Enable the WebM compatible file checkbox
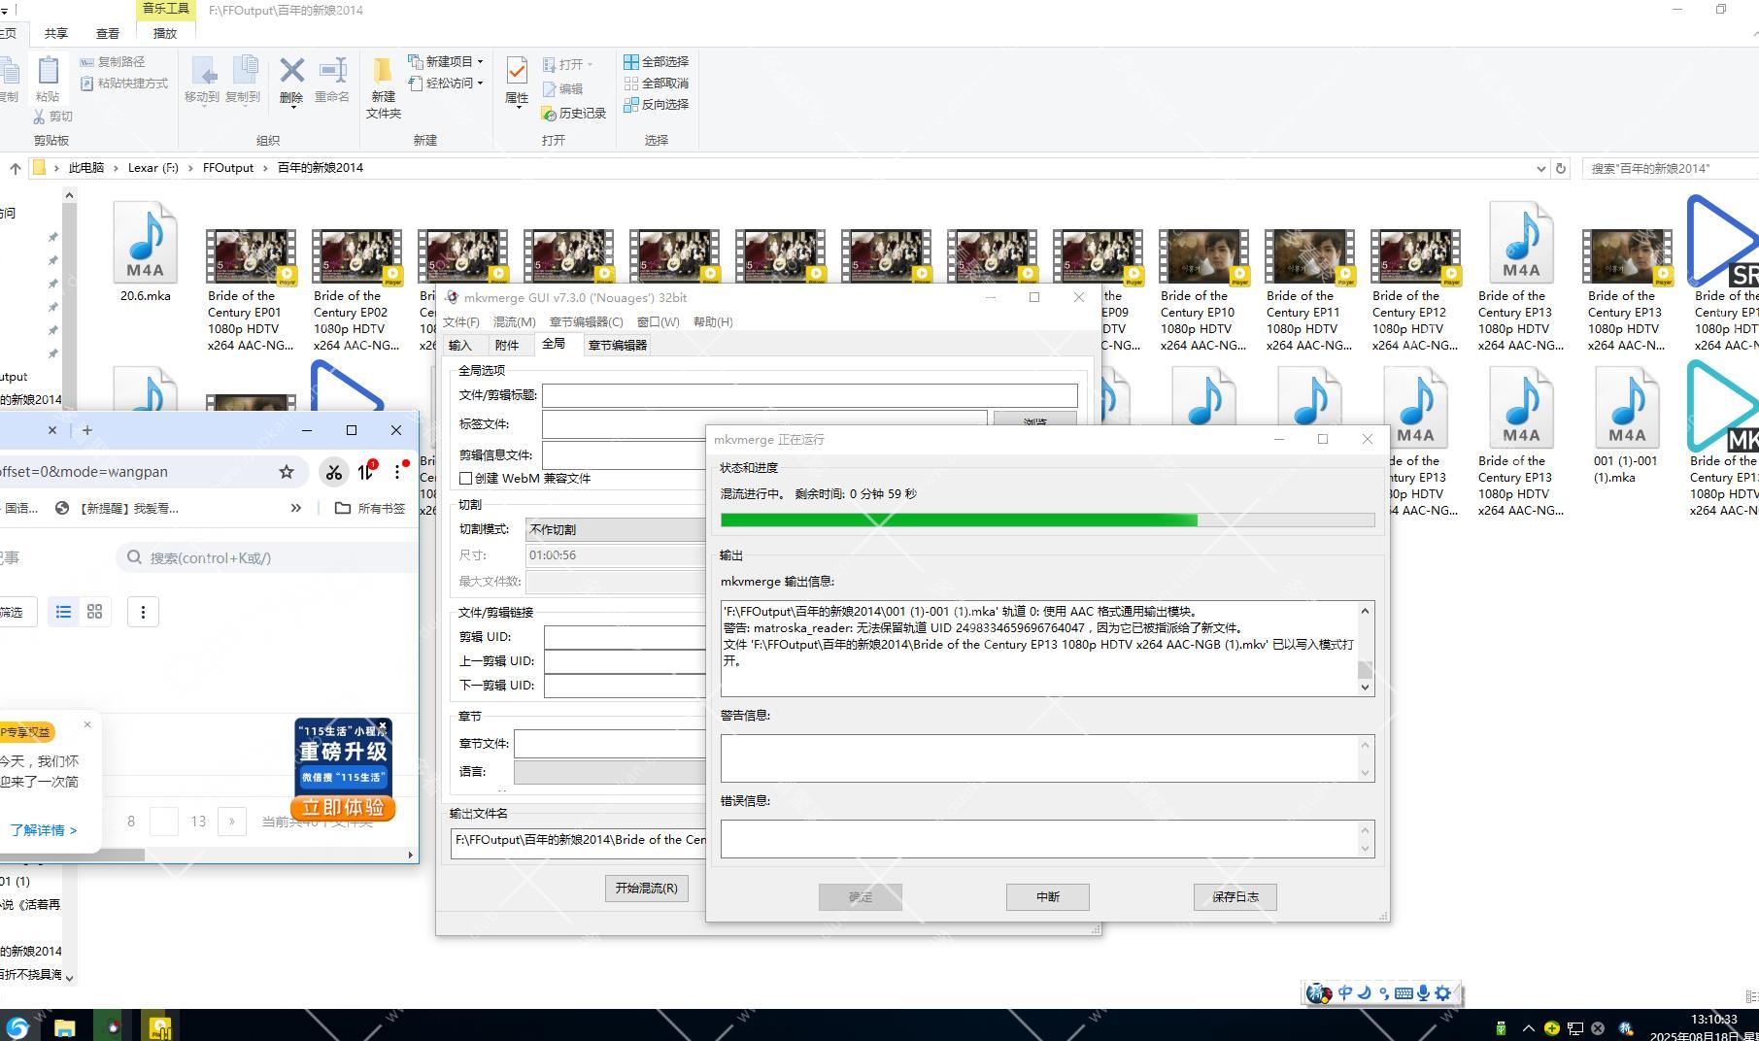The height and width of the screenshot is (1041, 1759). (x=466, y=479)
